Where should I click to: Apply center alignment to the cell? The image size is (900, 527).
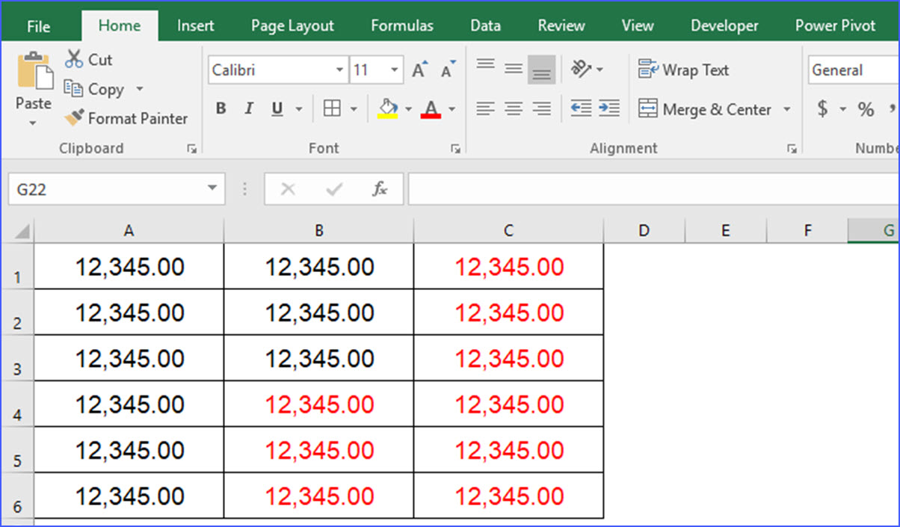514,108
